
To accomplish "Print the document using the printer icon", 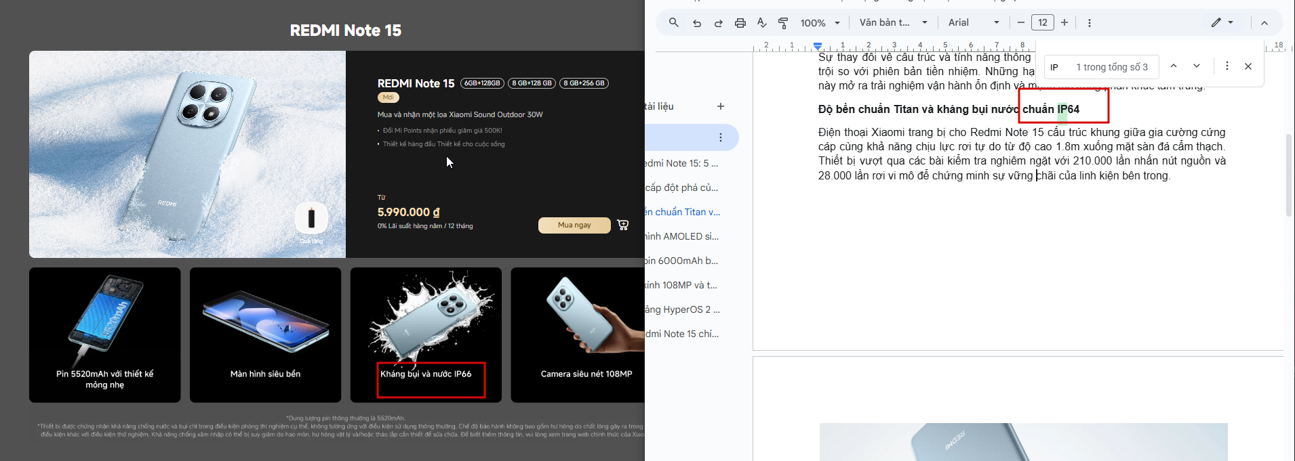I will [740, 23].
